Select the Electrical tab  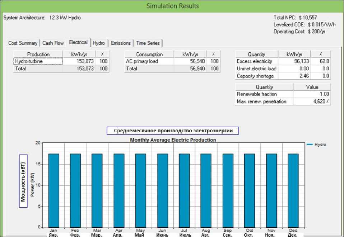point(78,42)
